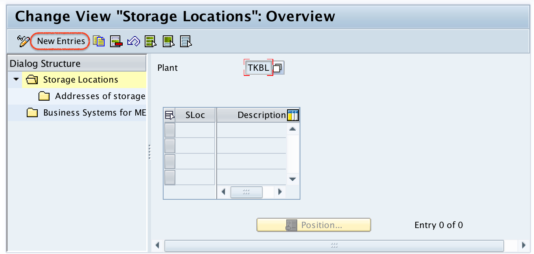Click the Dialog Structure panel header
This screenshot has width=534, height=254.
coord(77,64)
